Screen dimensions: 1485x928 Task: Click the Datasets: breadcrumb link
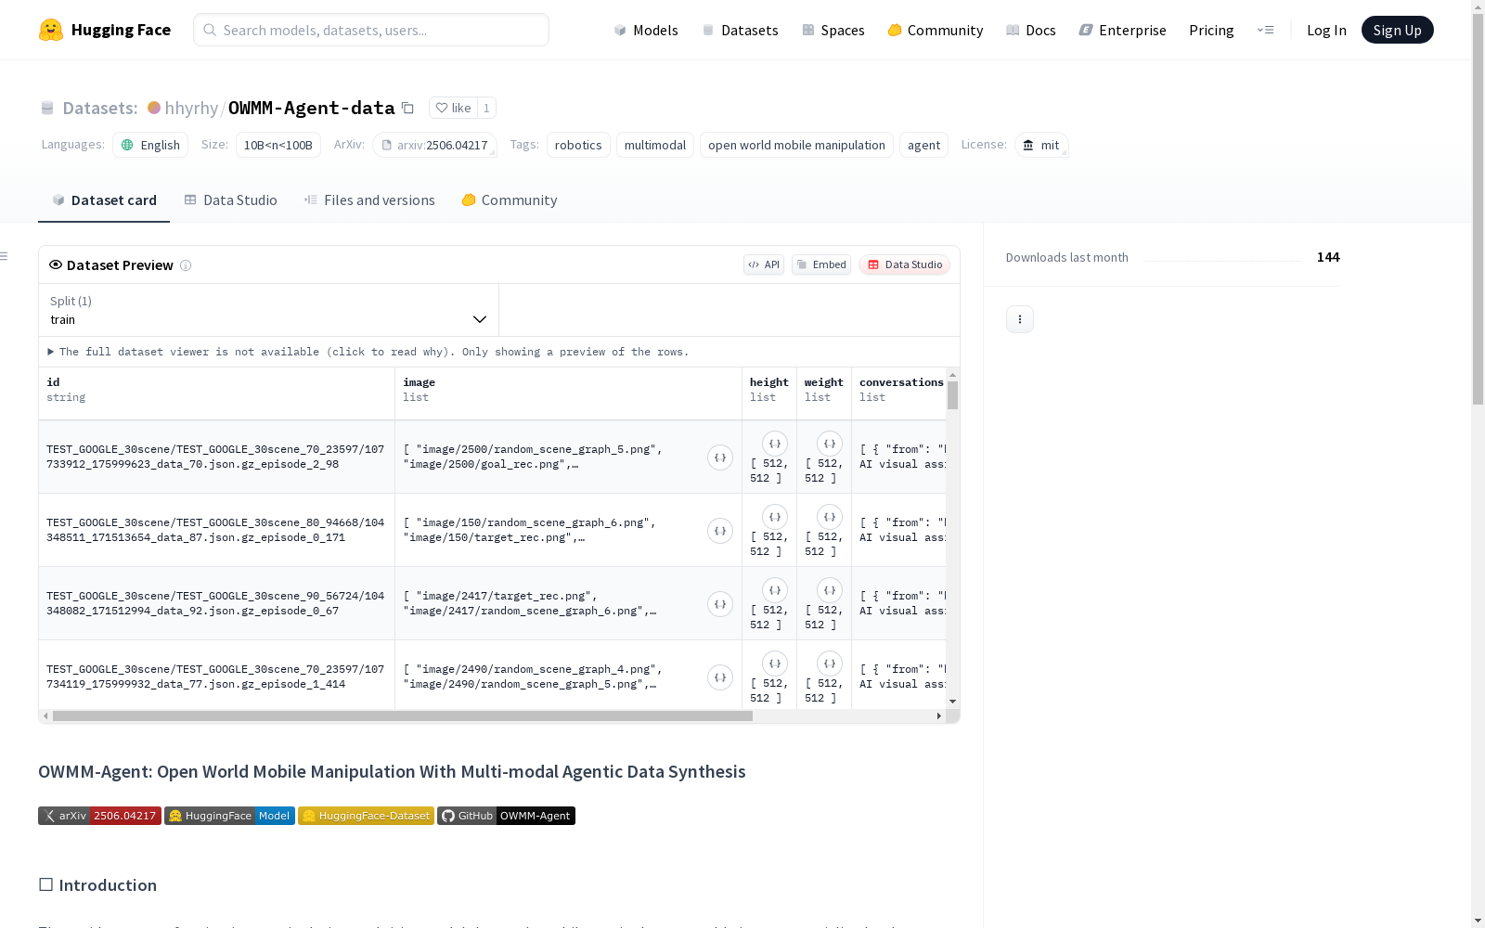tap(89, 108)
